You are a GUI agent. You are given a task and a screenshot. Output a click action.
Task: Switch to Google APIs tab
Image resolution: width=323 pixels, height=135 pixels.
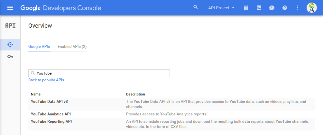click(39, 47)
